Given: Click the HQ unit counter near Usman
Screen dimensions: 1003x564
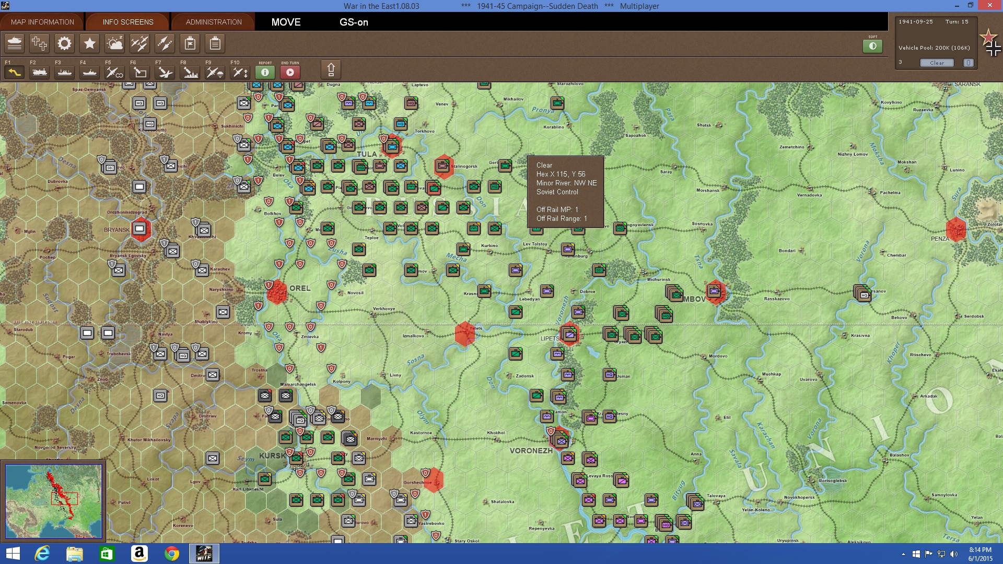Looking at the screenshot, I should tap(609, 374).
